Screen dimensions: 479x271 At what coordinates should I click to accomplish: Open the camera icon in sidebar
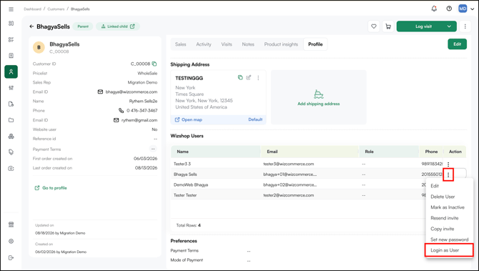pos(11,168)
